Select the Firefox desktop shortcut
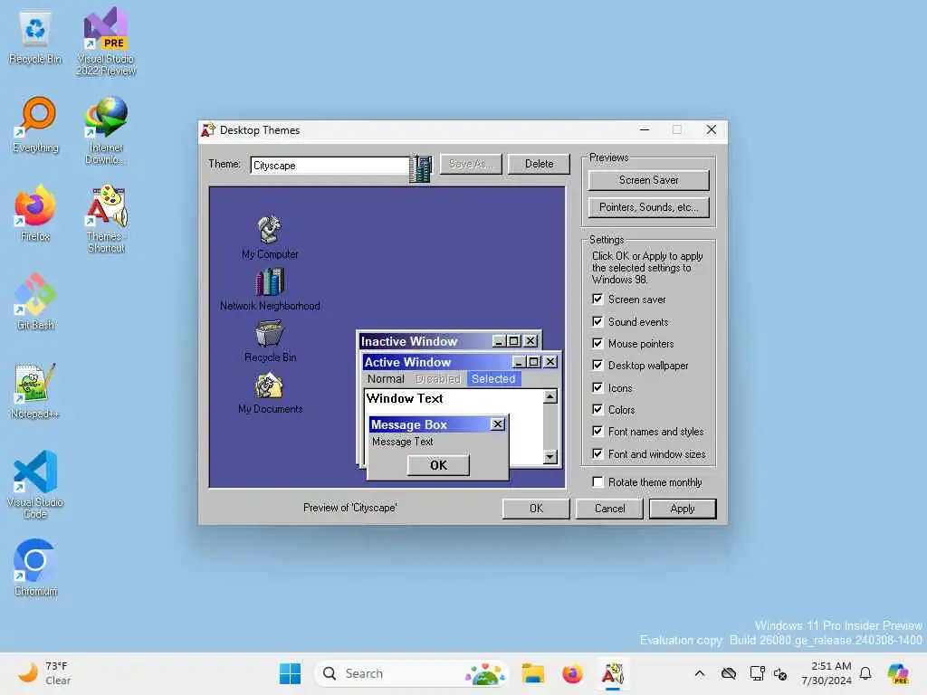The width and height of the screenshot is (927, 695). coord(35,214)
